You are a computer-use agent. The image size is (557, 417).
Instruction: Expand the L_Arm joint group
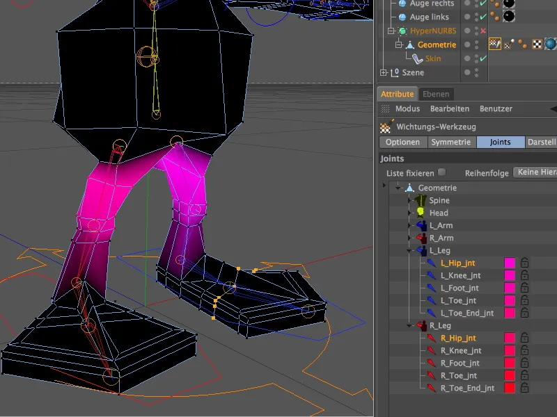click(x=409, y=225)
